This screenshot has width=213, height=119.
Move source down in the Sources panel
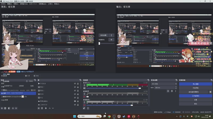pyautogui.click(x=53, y=108)
